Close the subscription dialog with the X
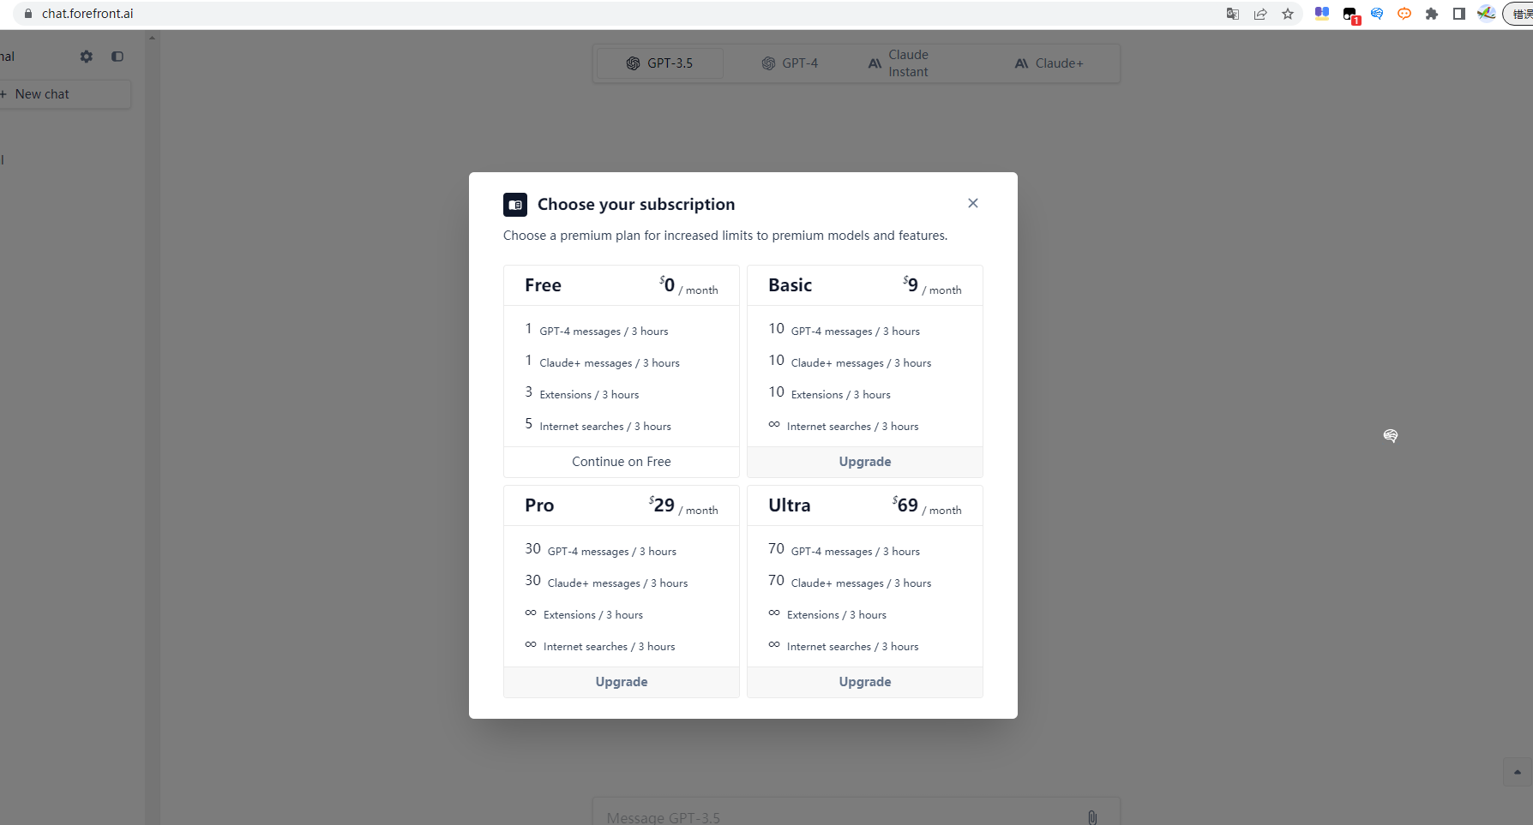 coord(972,203)
